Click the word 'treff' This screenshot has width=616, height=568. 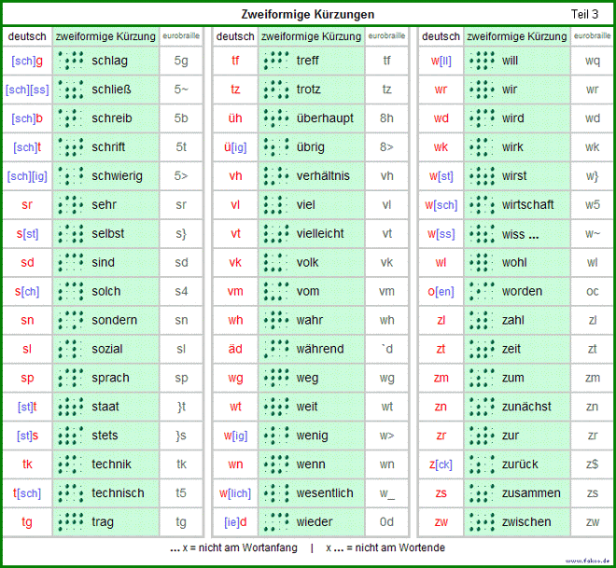(308, 61)
